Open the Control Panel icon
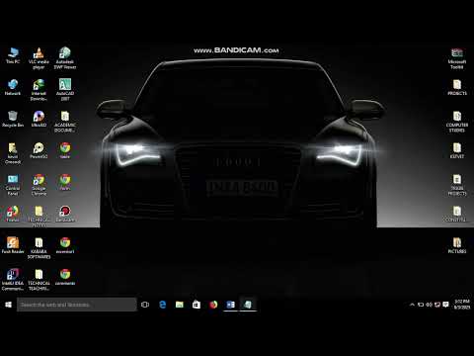Image resolution: width=474 pixels, height=356 pixels. [13, 185]
